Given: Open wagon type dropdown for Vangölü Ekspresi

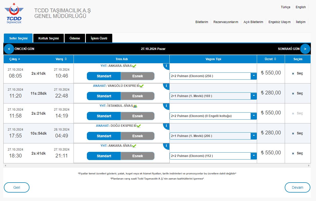Looking at the screenshot, I should (253, 96).
